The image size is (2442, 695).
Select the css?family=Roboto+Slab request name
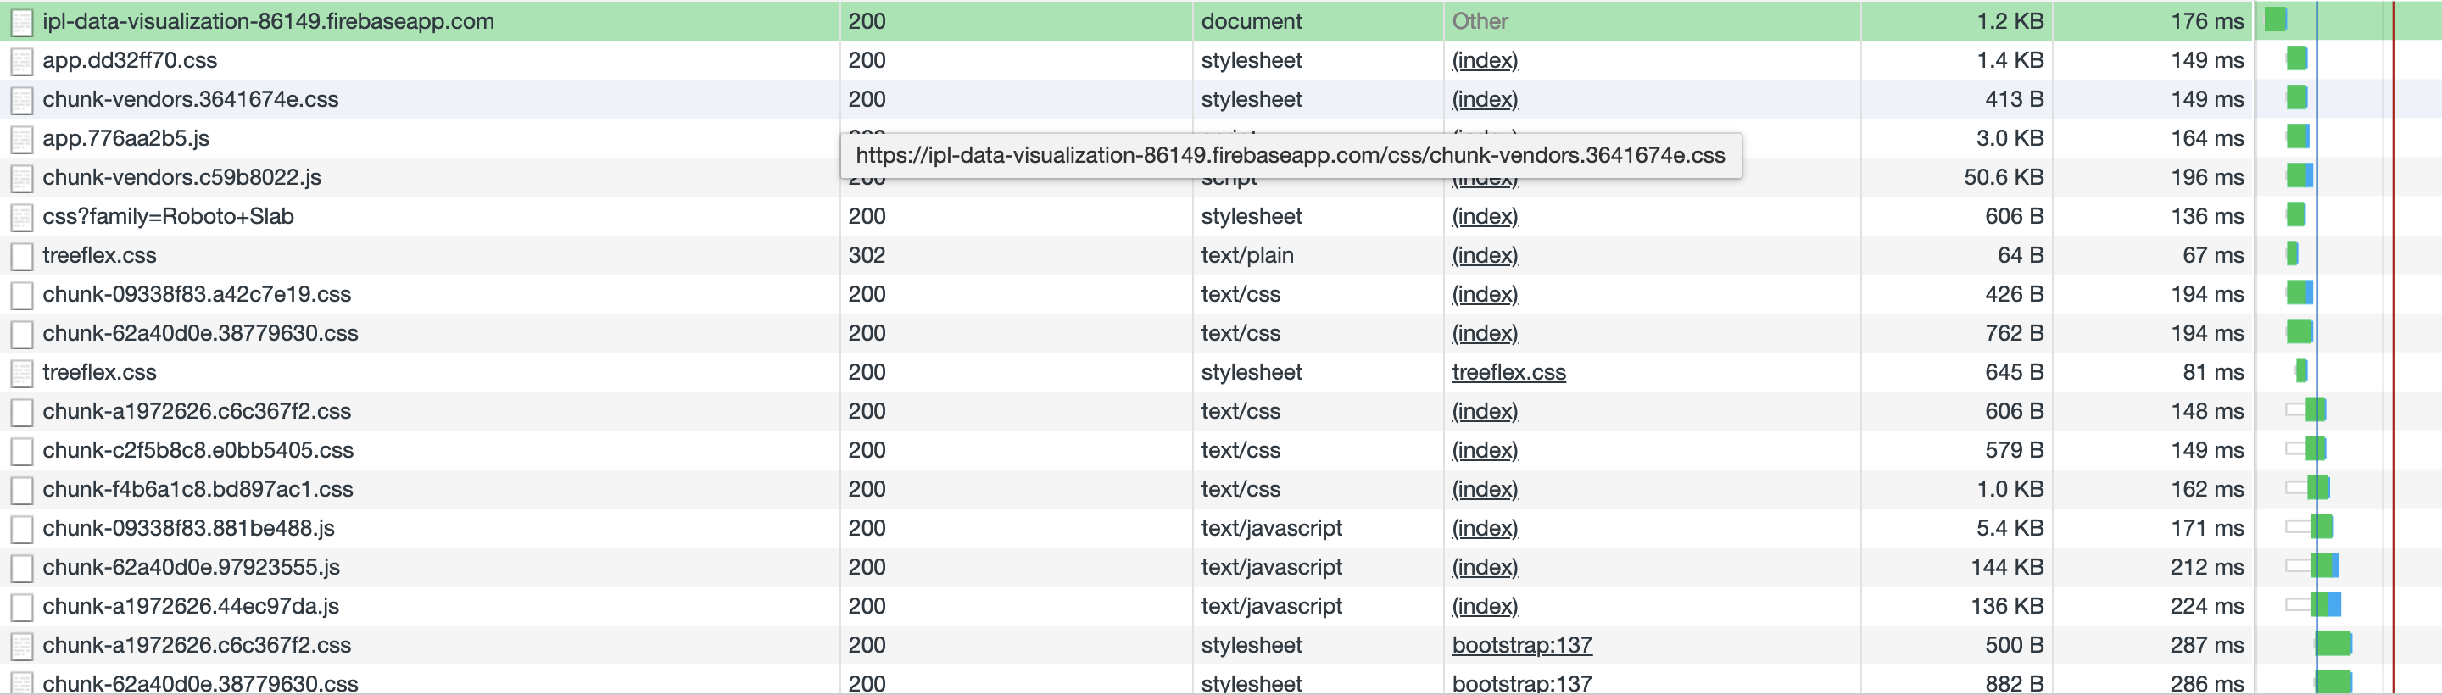click(x=168, y=216)
